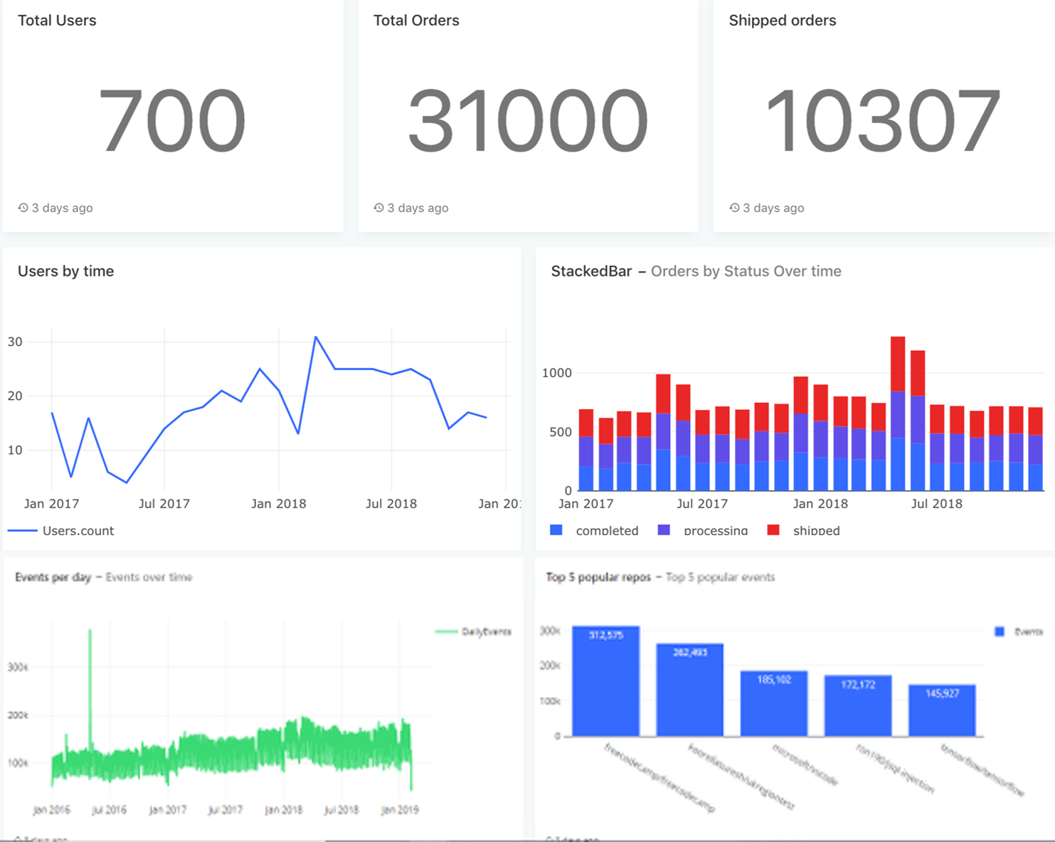The height and width of the screenshot is (842, 1055).
Task: Select the 312,575 bar in repos chart
Action: click(x=605, y=683)
